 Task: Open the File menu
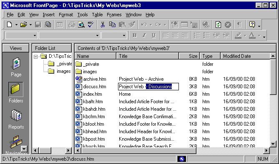pyautogui.click(x=10, y=15)
